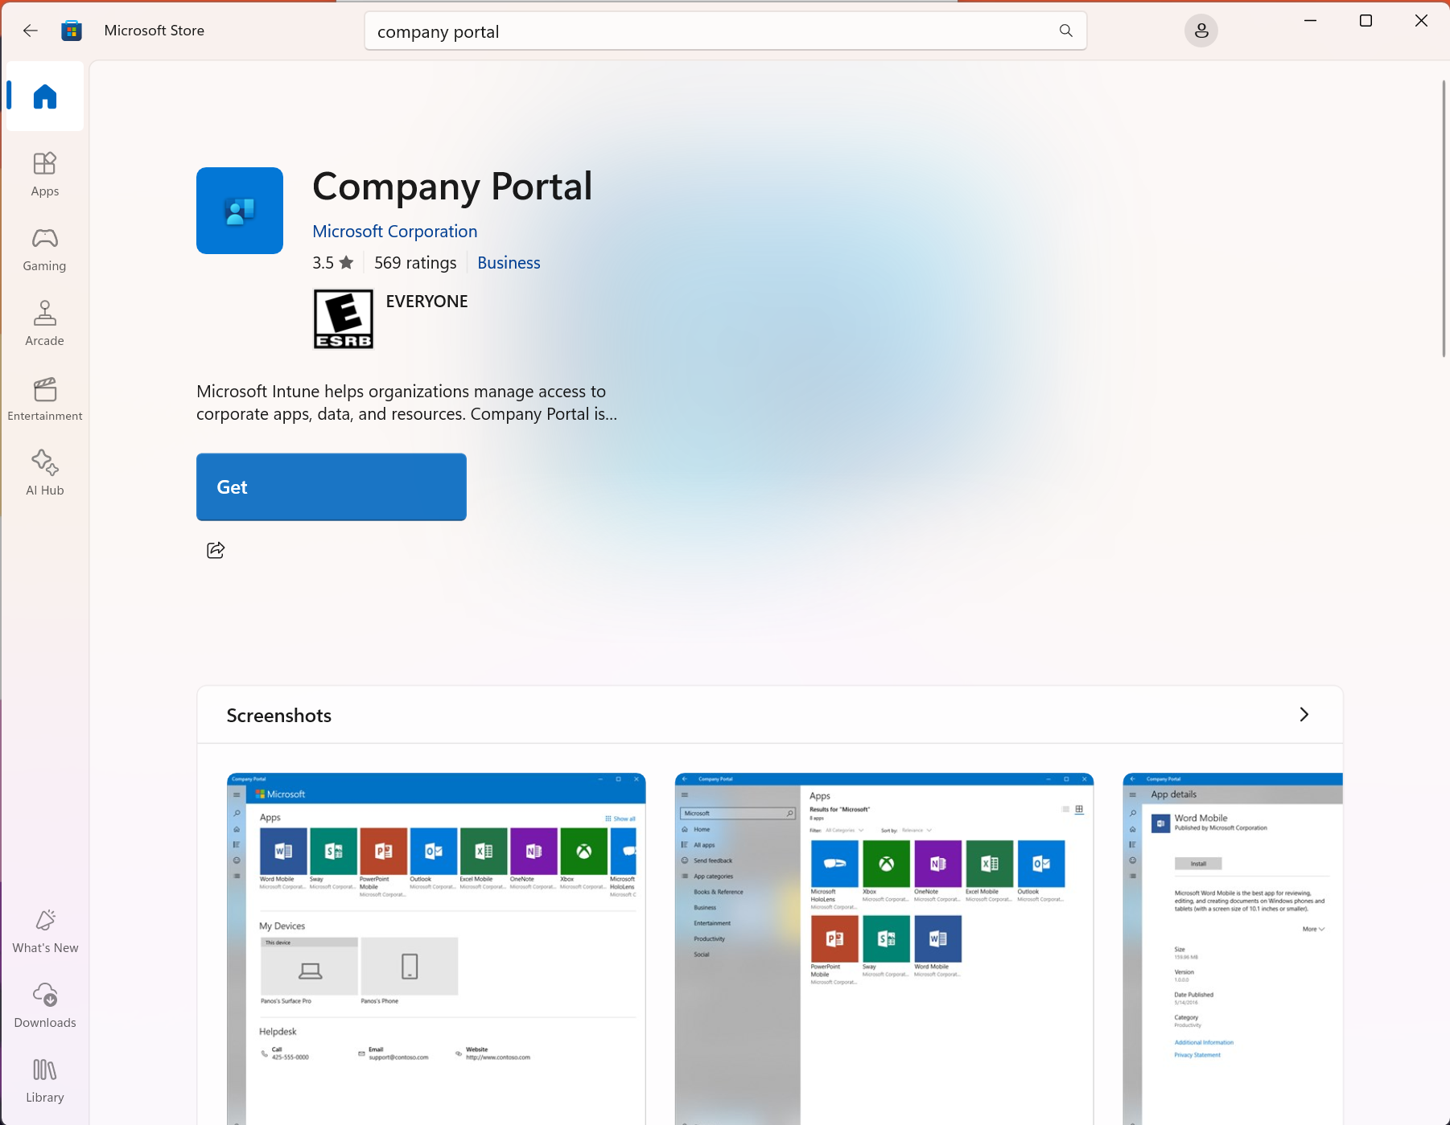Open the Downloads page
The image size is (1450, 1125).
45,1005
